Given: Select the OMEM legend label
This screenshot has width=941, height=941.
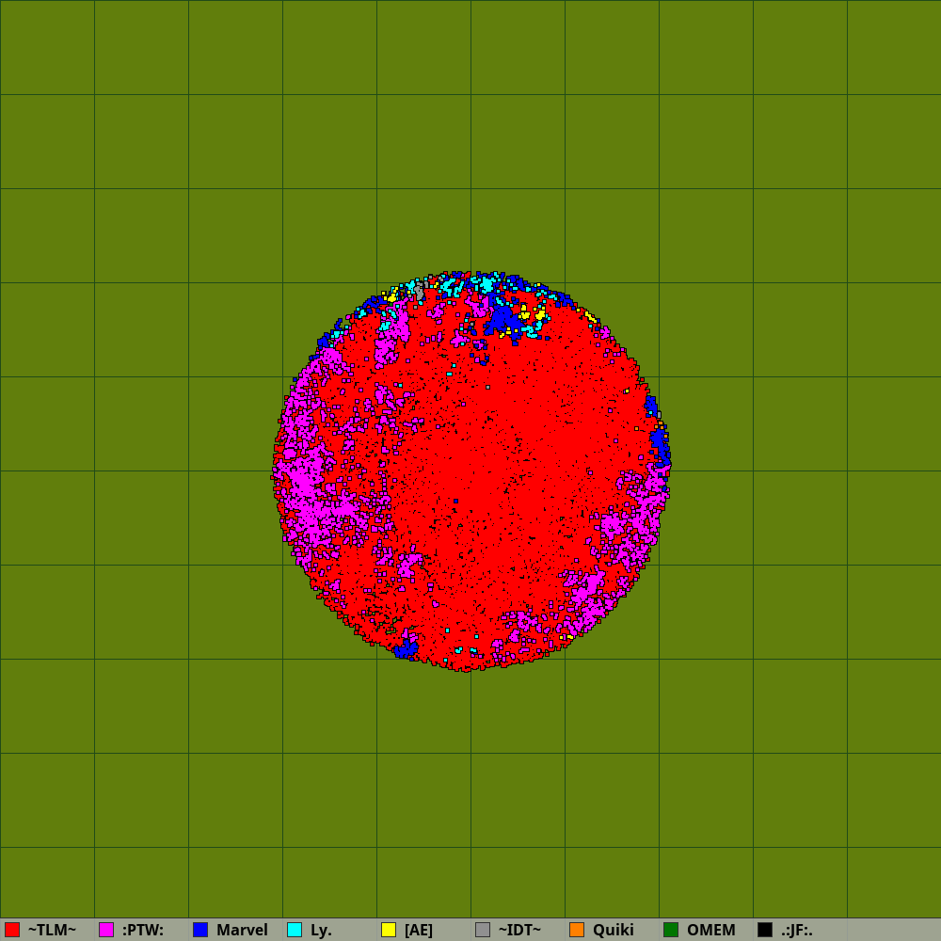Looking at the screenshot, I should click(711, 930).
